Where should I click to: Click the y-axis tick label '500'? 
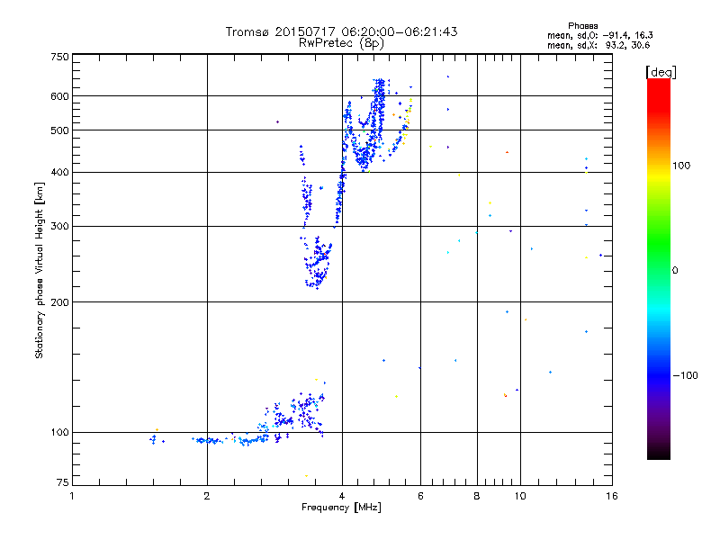pyautogui.click(x=60, y=130)
